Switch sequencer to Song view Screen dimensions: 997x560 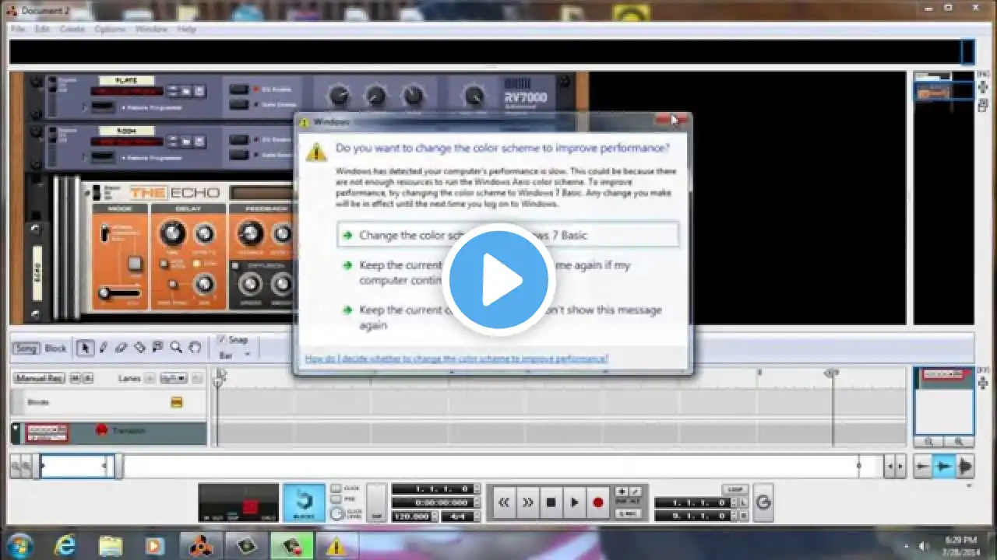pyautogui.click(x=26, y=348)
